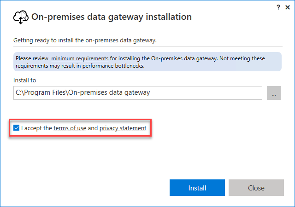Screen dimensions: 295x207
Task: Click the cloud gateway logo icon
Action: pos(21,17)
